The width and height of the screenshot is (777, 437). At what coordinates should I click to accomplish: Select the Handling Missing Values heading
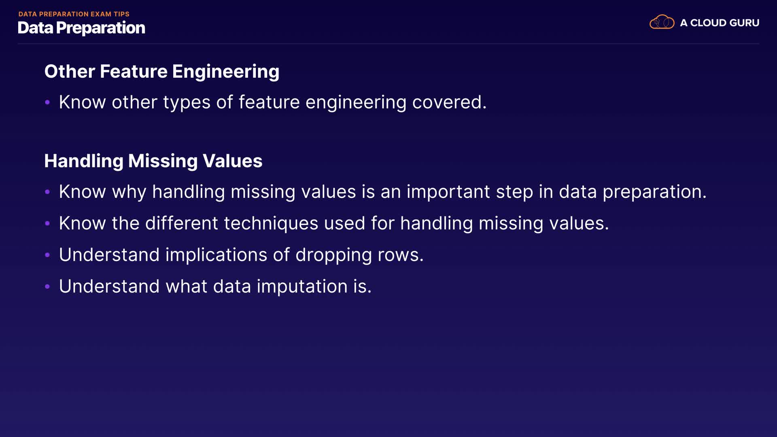[x=153, y=161]
